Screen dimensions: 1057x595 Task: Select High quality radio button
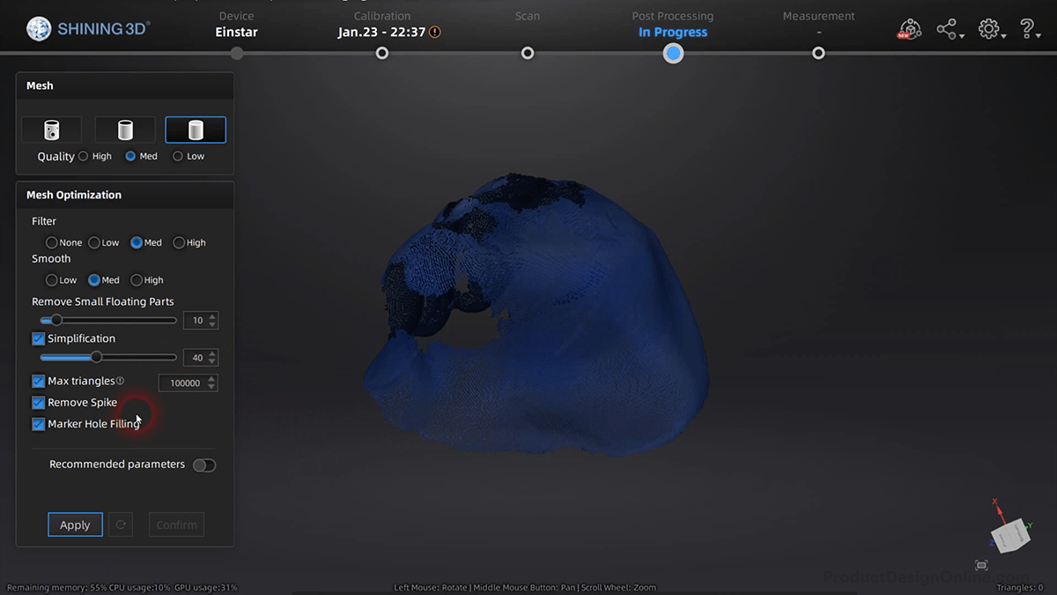click(82, 156)
